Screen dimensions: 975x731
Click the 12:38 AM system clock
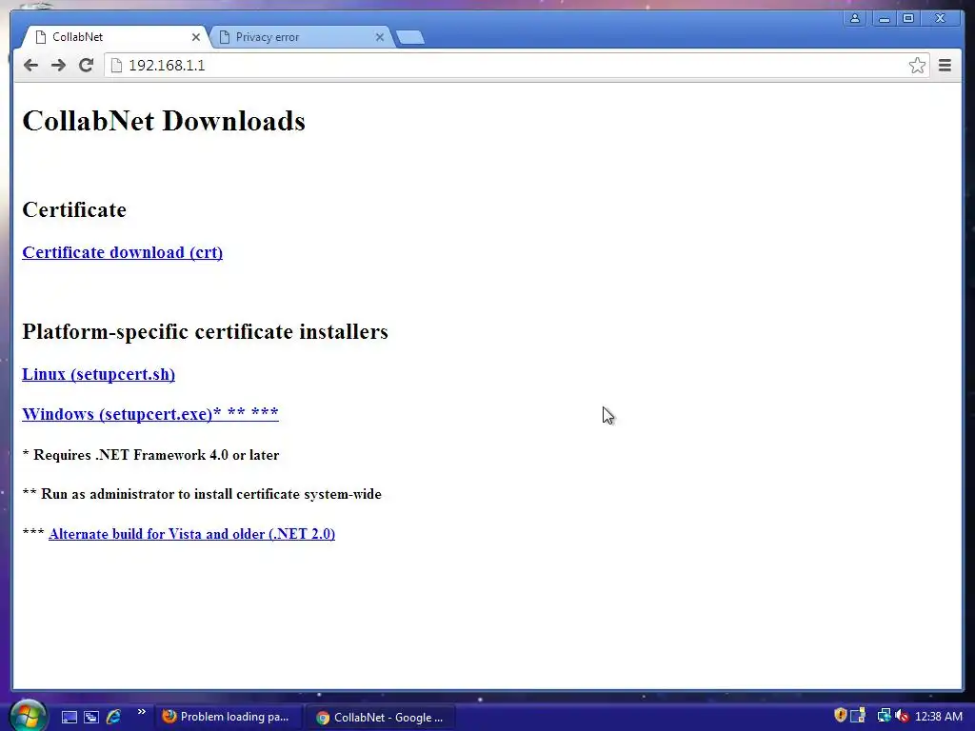938,717
